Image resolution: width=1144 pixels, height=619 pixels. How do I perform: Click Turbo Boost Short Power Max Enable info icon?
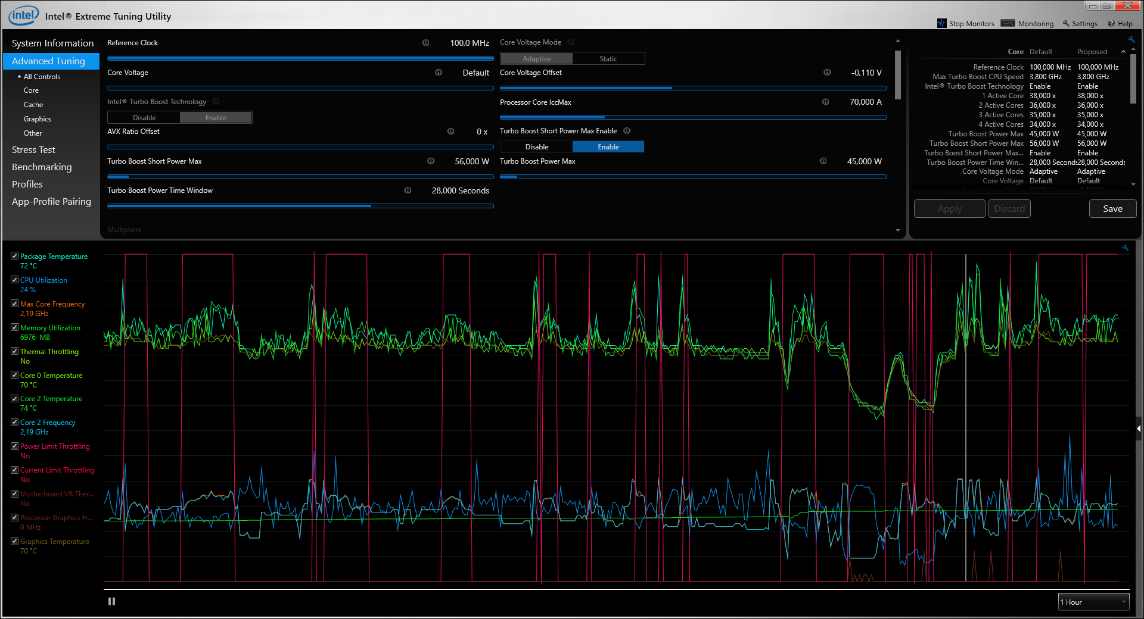coord(627,131)
